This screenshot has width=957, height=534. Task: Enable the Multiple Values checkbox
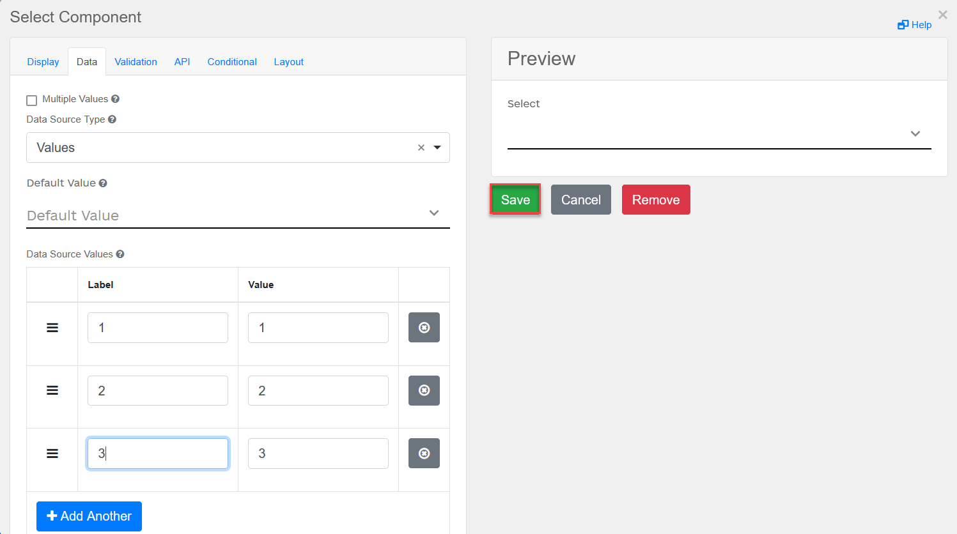(31, 100)
